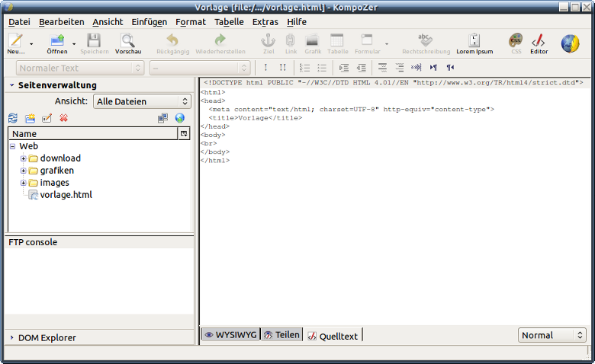This screenshot has width=595, height=364.
Task: Toggle the definition description format button
Action: 400,68
